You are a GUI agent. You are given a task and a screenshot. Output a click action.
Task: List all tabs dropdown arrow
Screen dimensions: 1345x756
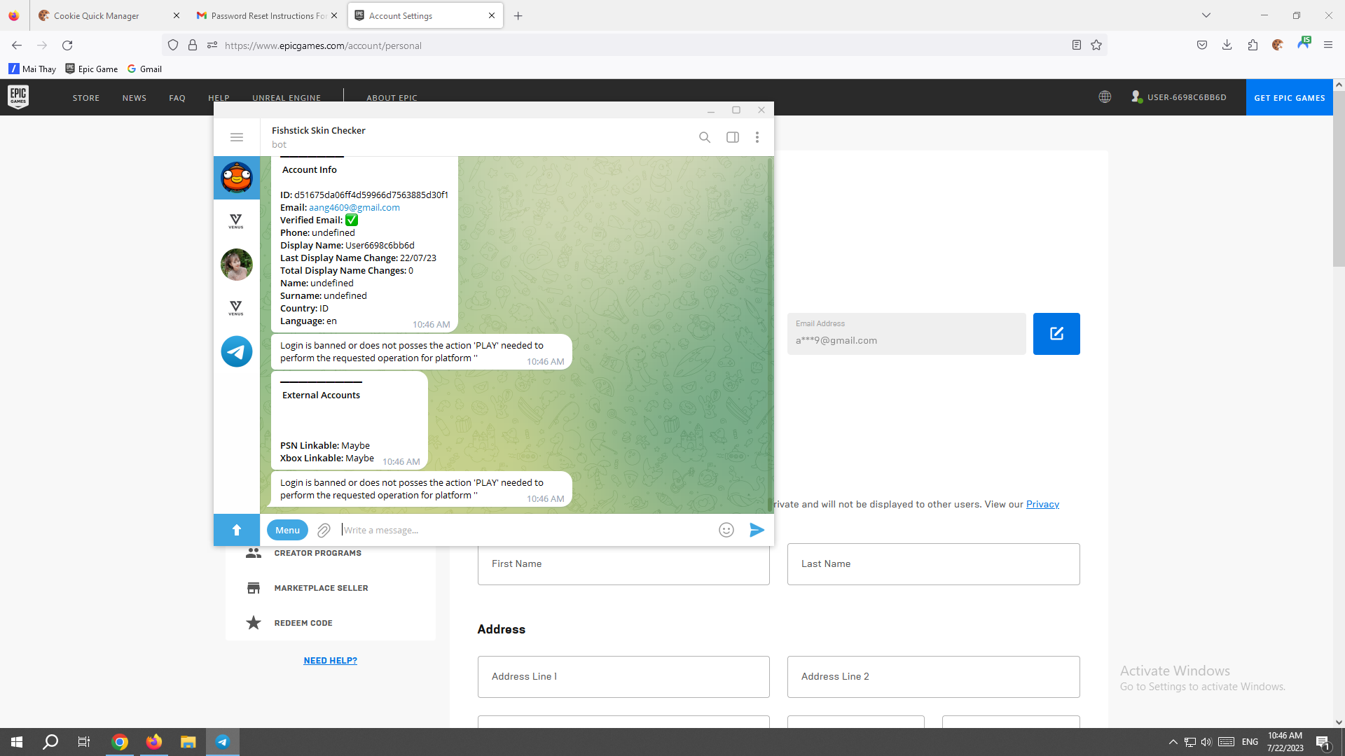[1206, 15]
